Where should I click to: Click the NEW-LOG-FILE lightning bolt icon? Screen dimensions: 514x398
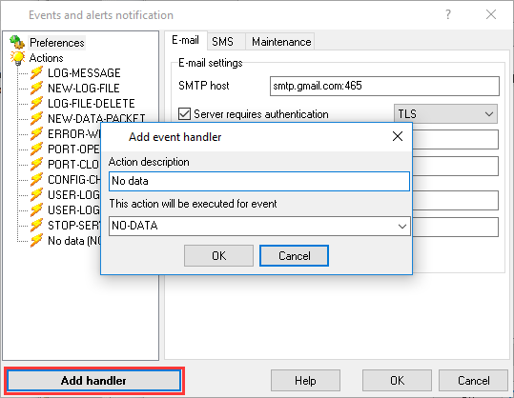click(x=36, y=88)
